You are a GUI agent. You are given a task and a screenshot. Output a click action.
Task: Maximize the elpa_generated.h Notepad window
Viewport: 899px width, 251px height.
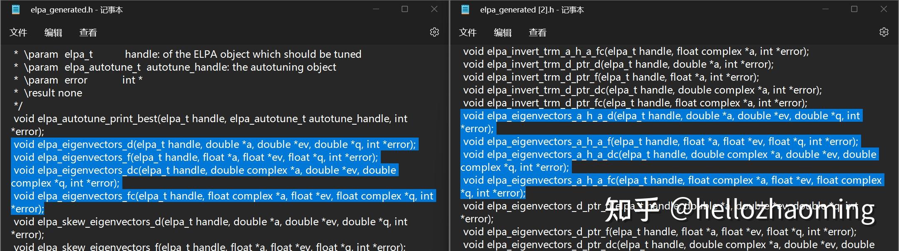click(405, 9)
